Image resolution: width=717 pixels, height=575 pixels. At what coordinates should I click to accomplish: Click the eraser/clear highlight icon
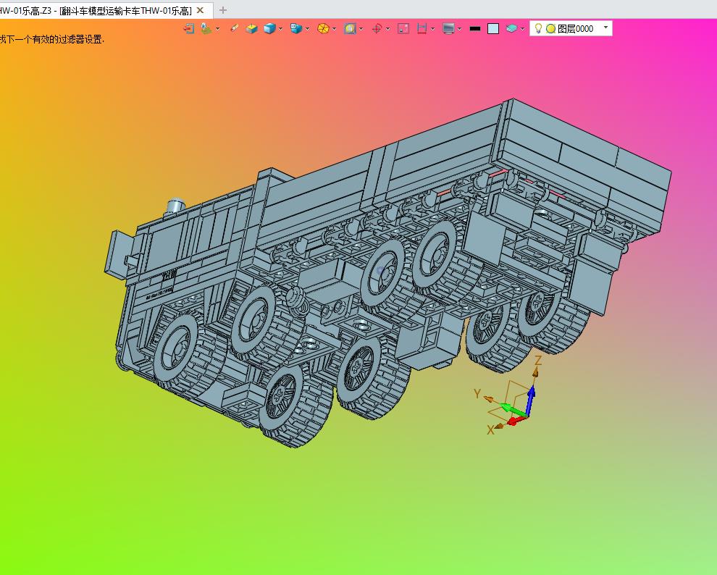point(234,28)
